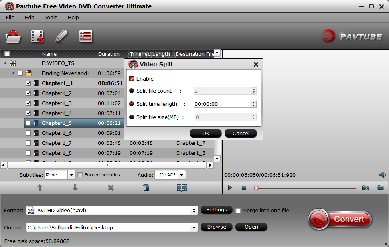Open format Settings
Image resolution: width=389 pixels, height=247 pixels.
pyautogui.click(x=216, y=210)
